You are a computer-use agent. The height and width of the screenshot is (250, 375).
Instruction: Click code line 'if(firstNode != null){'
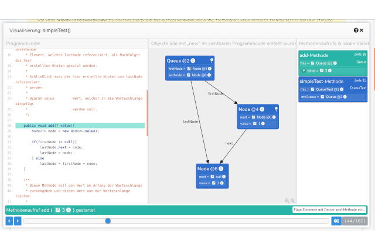pos(54,142)
